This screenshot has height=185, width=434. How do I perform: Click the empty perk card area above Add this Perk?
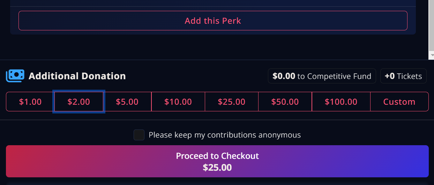[x=213, y=3]
